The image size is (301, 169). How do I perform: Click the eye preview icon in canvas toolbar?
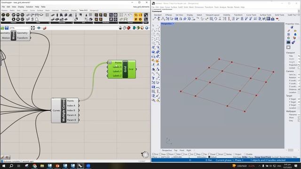coord(39,28)
